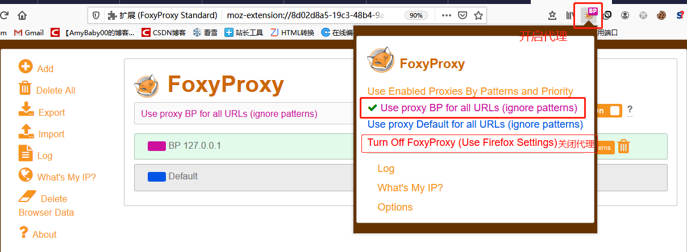Click the About question mark icon
687x252 pixels.
point(23,232)
